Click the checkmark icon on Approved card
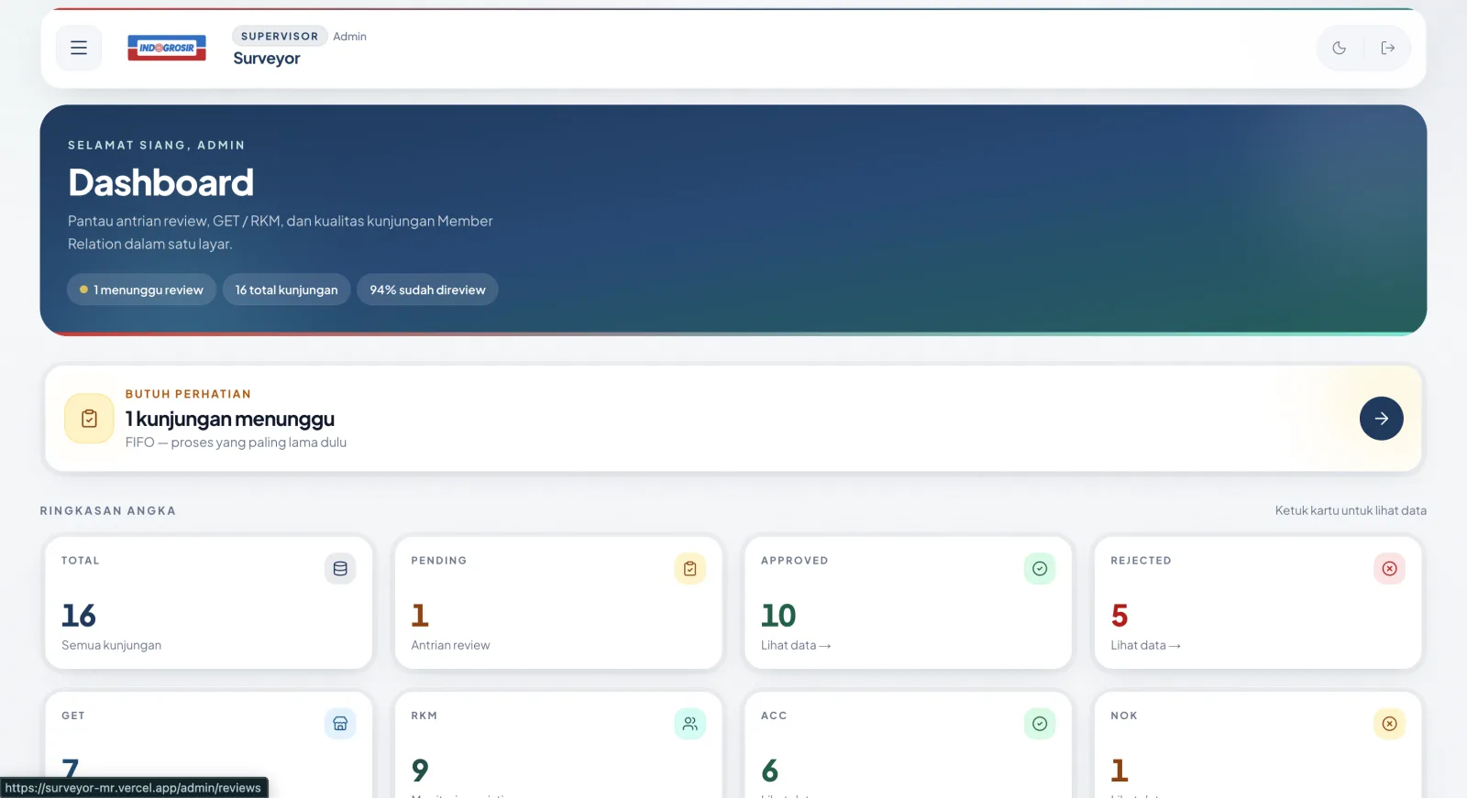The image size is (1467, 798). tap(1040, 569)
